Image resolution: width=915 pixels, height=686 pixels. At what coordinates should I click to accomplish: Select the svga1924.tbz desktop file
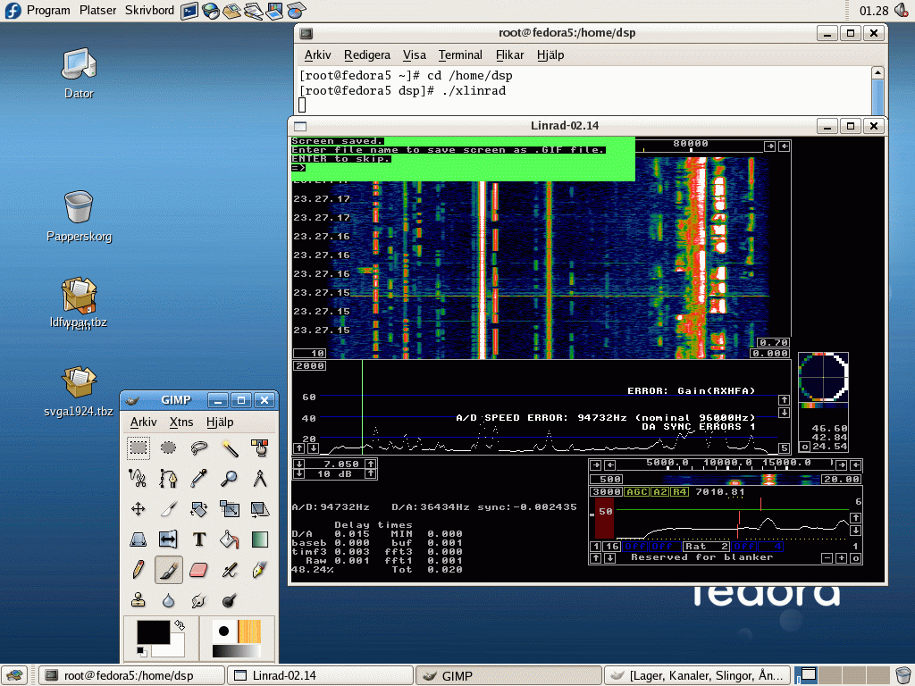(79, 391)
